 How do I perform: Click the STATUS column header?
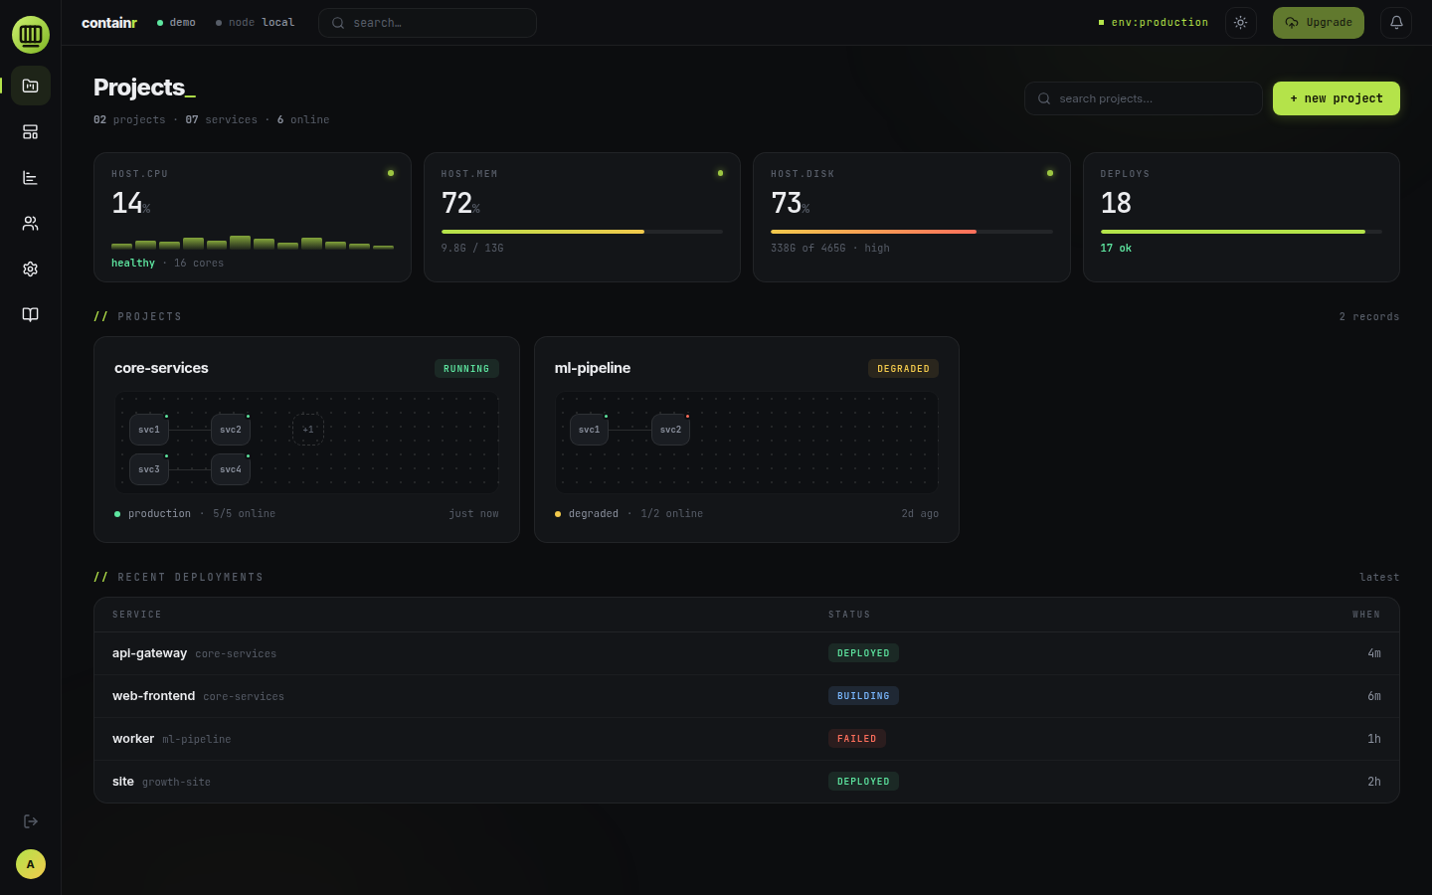coord(849,615)
